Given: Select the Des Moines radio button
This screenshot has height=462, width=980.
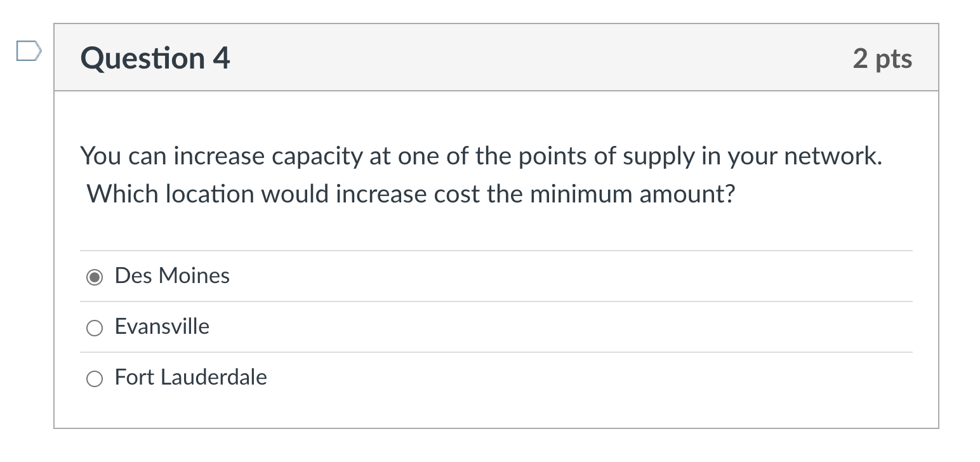Looking at the screenshot, I should 95,277.
